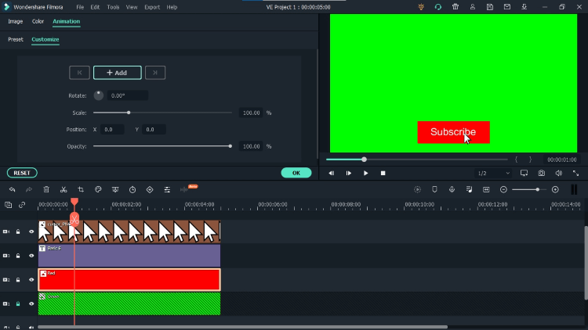The width and height of the screenshot is (588, 330).
Task: Open the preview display monitor icon
Action: click(524, 173)
